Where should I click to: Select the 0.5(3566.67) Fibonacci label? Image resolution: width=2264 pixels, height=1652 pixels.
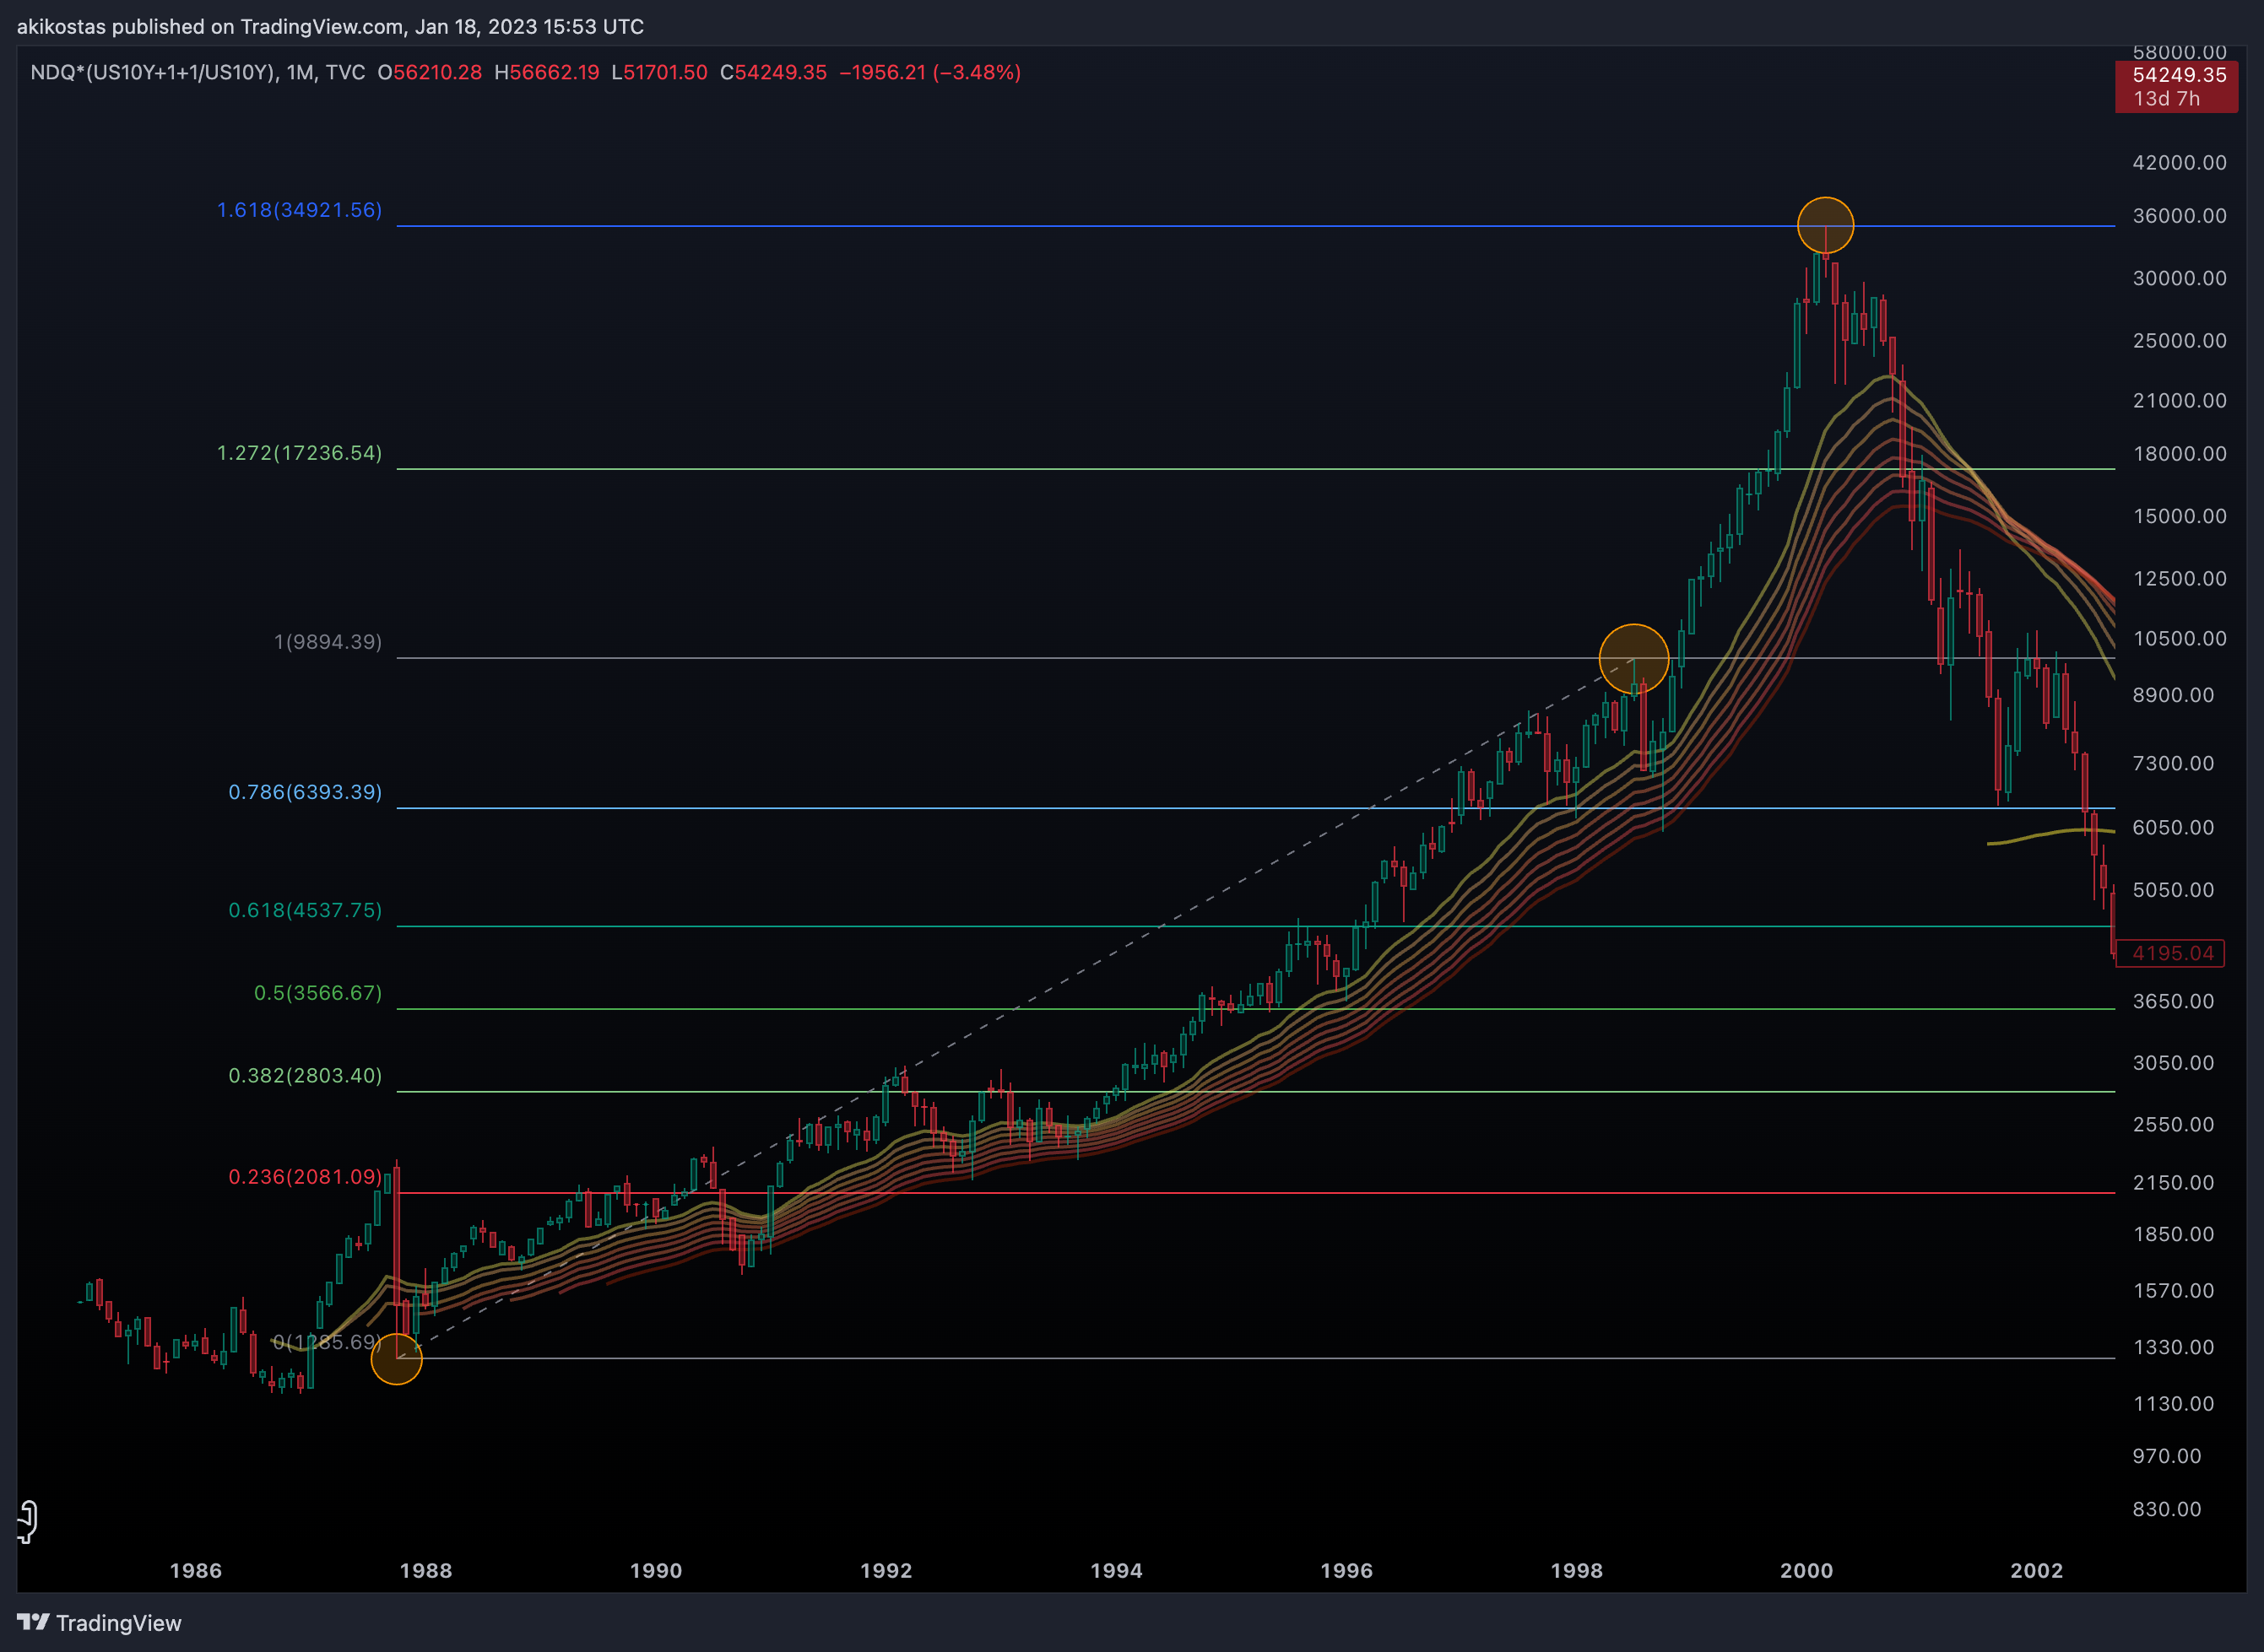[317, 993]
